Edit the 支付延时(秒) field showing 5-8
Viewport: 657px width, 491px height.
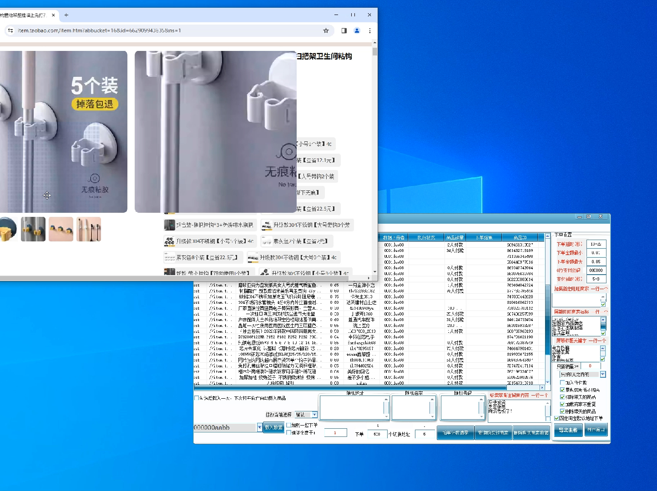click(596, 279)
